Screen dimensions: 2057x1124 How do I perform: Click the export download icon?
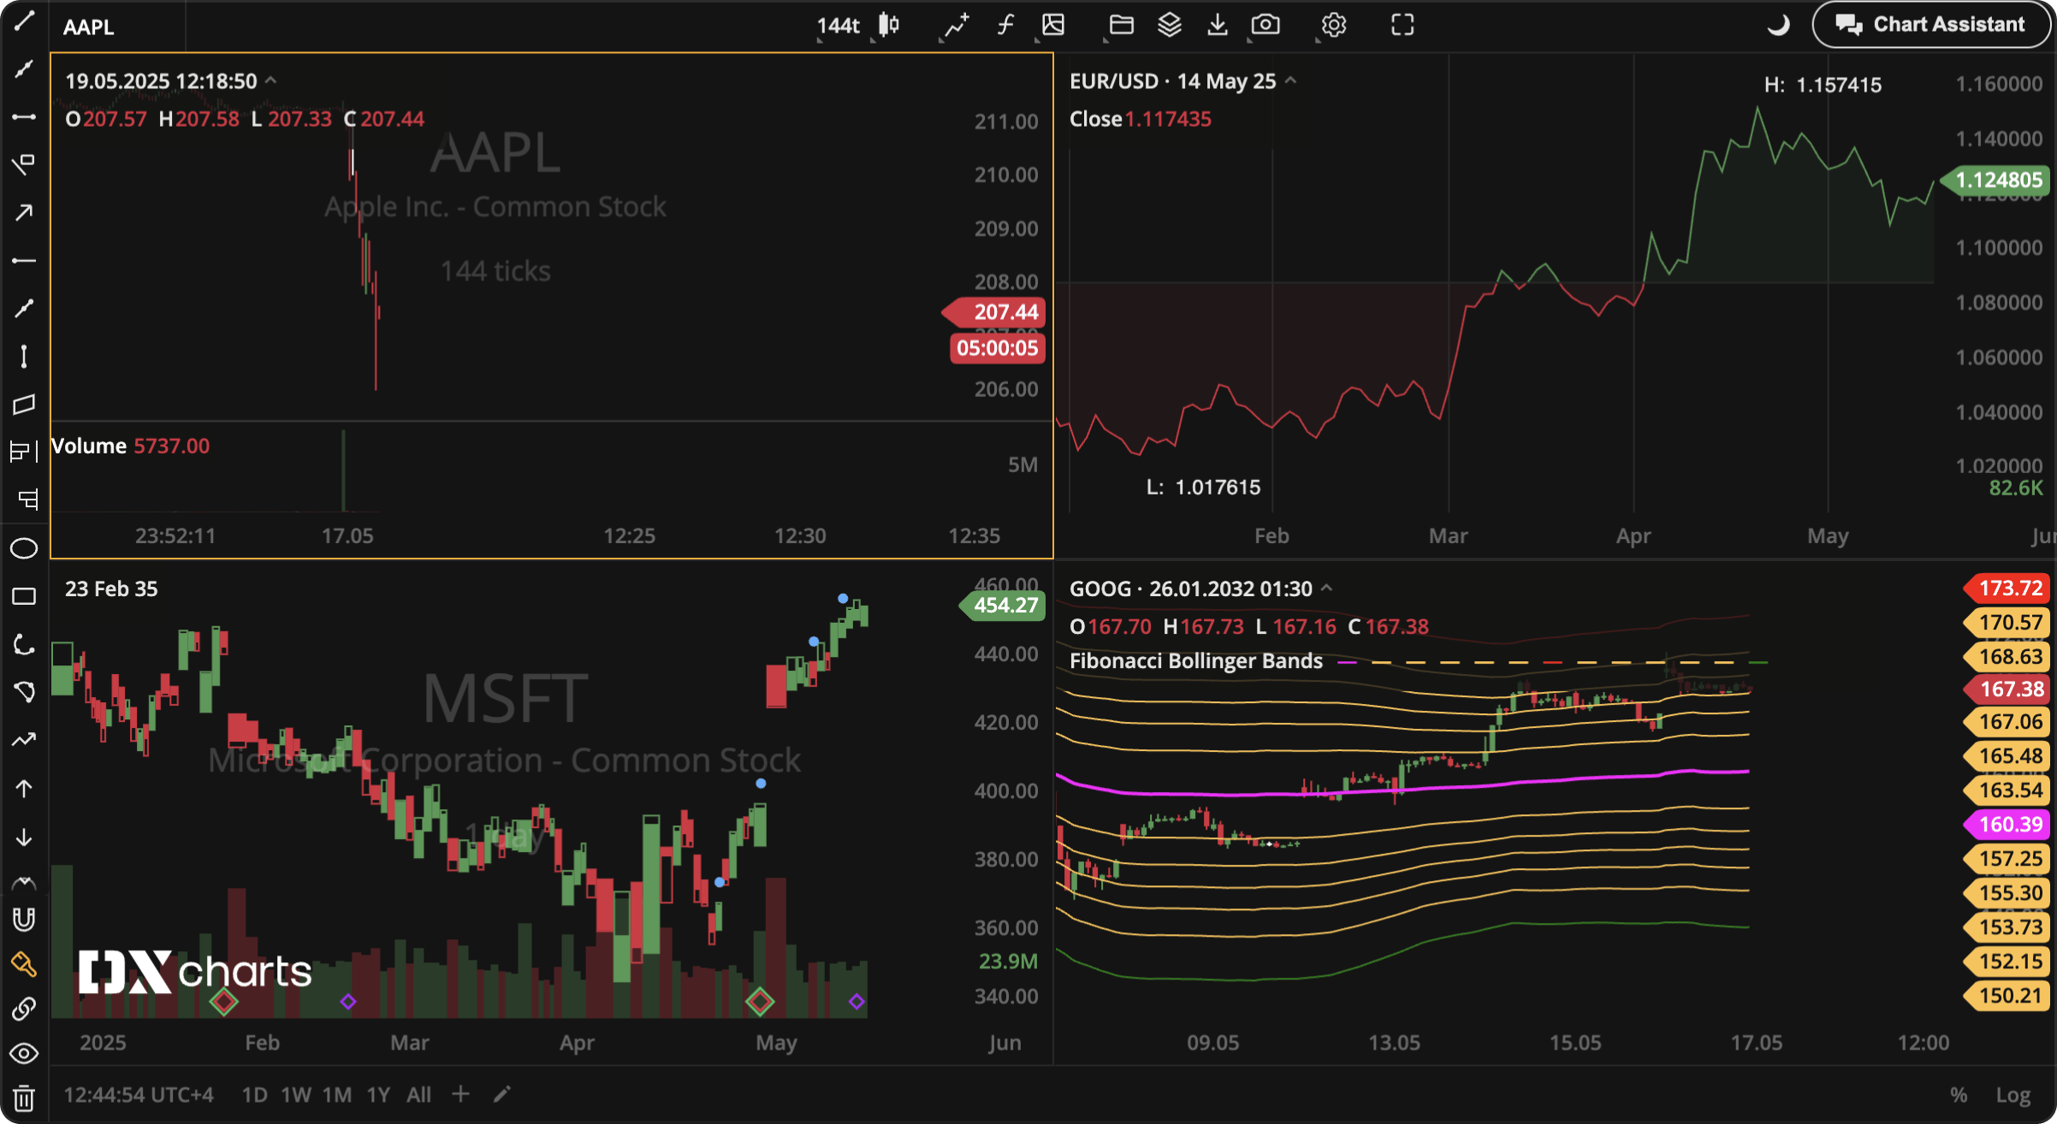(1218, 25)
